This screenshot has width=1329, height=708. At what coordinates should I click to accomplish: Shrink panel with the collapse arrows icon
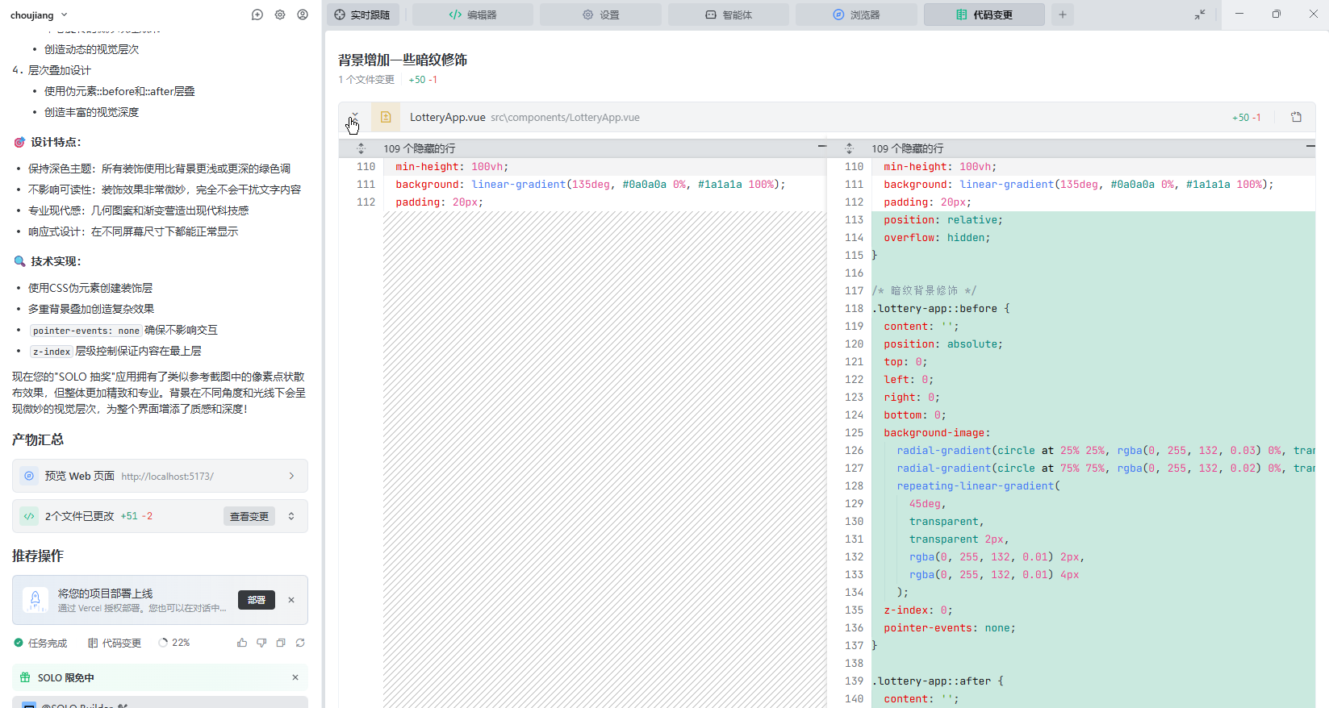(x=1200, y=15)
